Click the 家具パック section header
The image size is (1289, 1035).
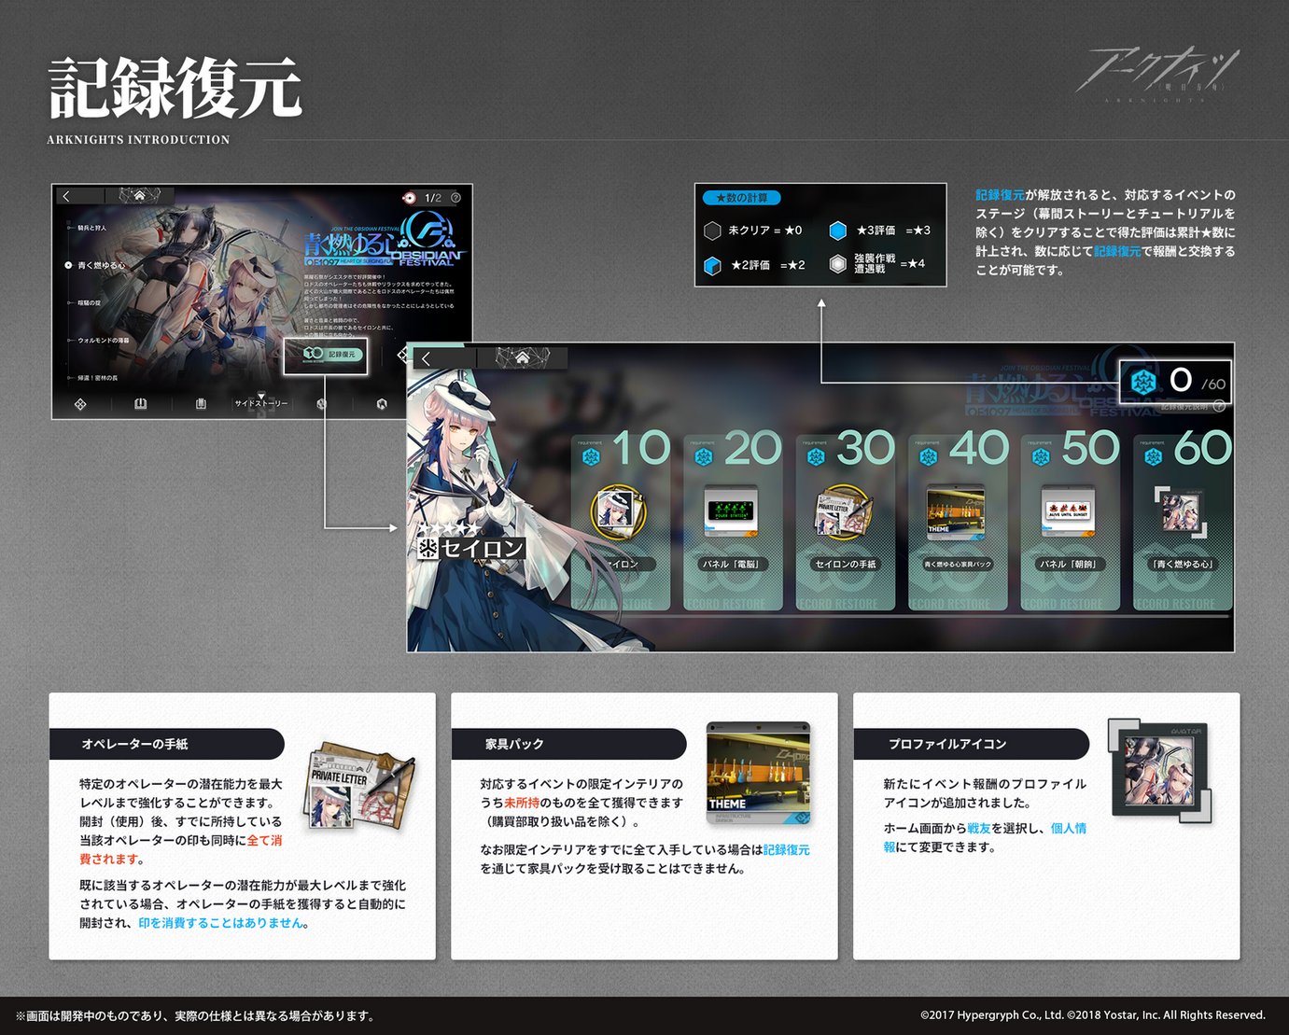[x=567, y=744]
